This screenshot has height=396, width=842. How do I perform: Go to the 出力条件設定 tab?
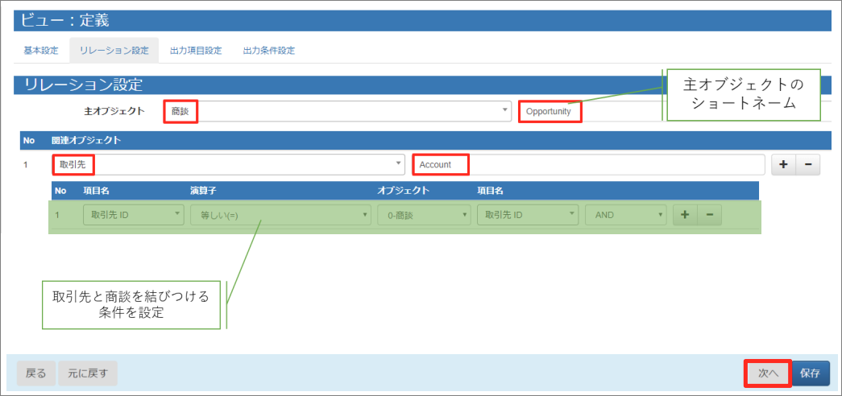(269, 51)
